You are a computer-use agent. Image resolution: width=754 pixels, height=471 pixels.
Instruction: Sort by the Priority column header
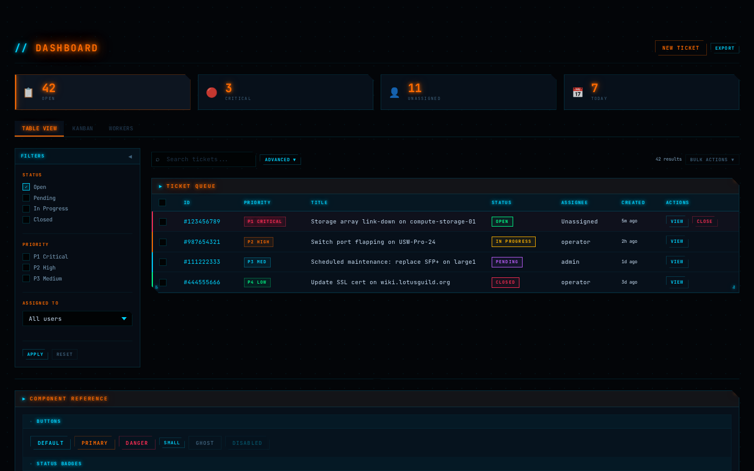tap(257, 203)
